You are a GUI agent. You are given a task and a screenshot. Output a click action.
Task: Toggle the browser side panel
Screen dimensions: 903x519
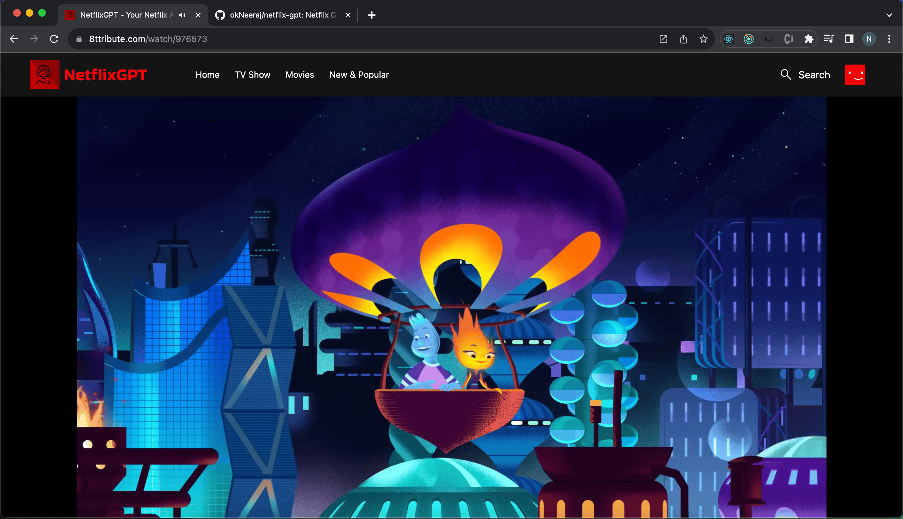pos(849,39)
